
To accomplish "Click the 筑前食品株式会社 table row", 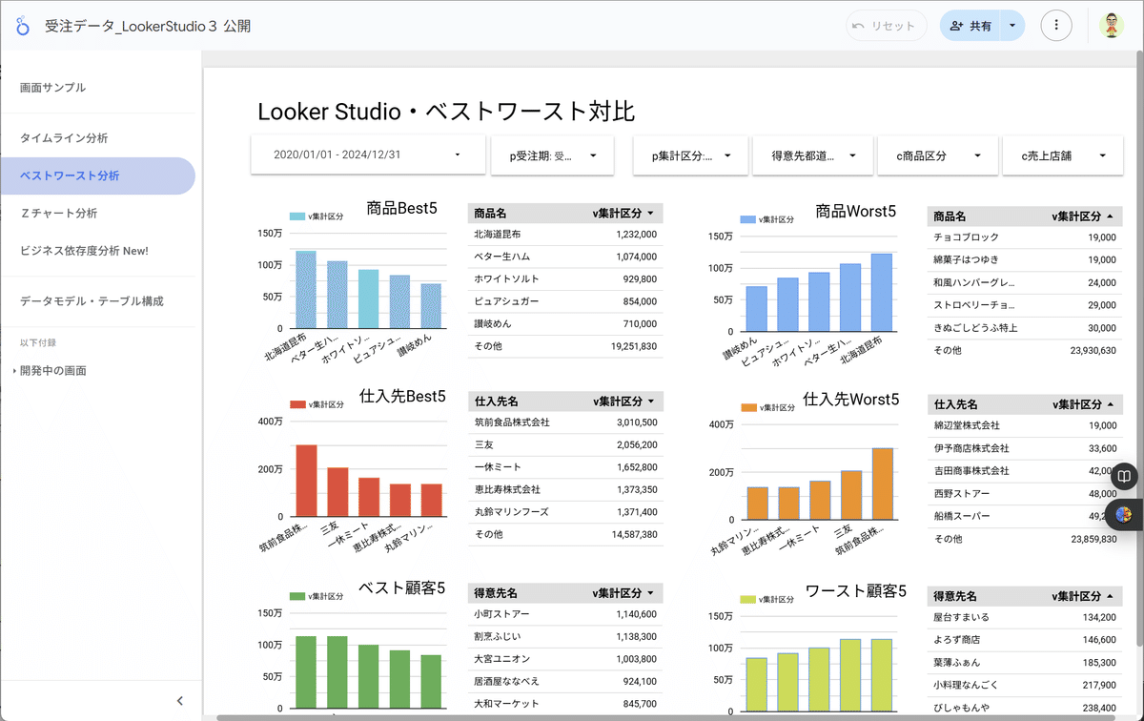I will point(565,422).
